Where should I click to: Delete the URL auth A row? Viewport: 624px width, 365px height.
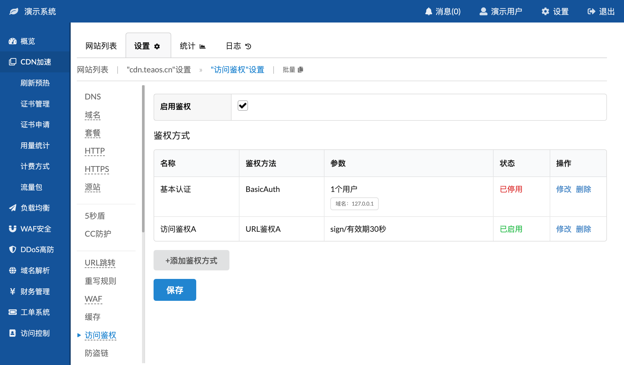(x=583, y=229)
